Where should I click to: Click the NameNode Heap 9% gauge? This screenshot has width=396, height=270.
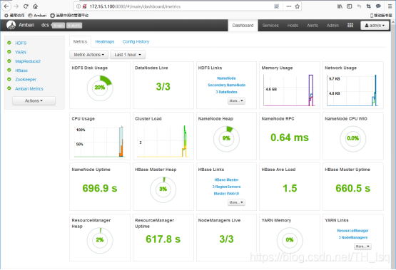[226, 139]
